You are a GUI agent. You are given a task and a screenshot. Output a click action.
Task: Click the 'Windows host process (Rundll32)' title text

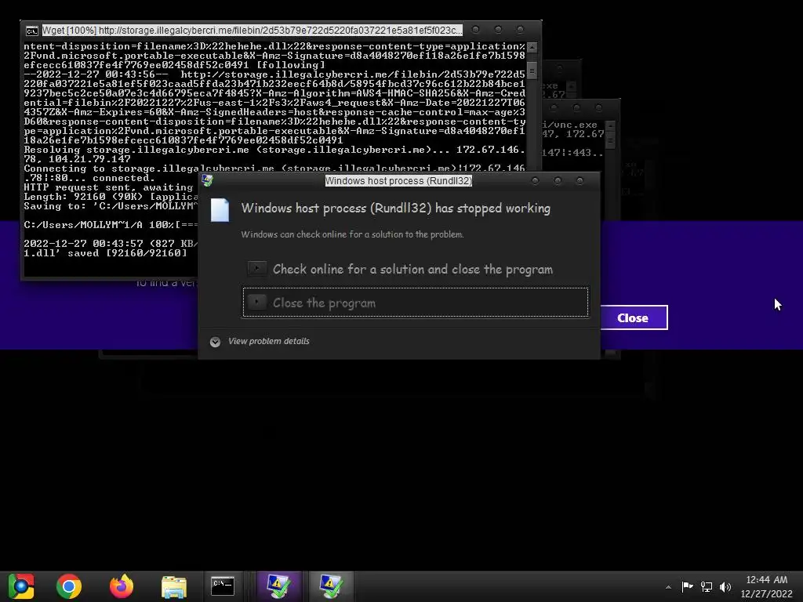pos(398,181)
